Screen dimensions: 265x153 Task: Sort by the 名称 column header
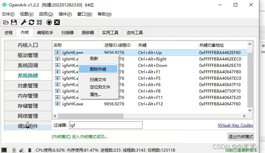coord(78,45)
